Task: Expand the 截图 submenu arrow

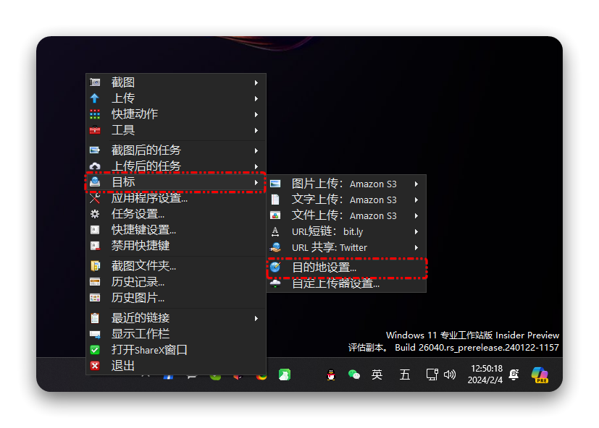Action: coord(256,82)
